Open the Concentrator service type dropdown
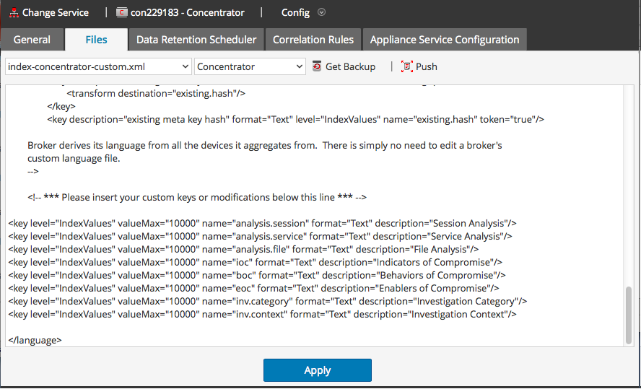The image size is (641, 389). (x=250, y=66)
